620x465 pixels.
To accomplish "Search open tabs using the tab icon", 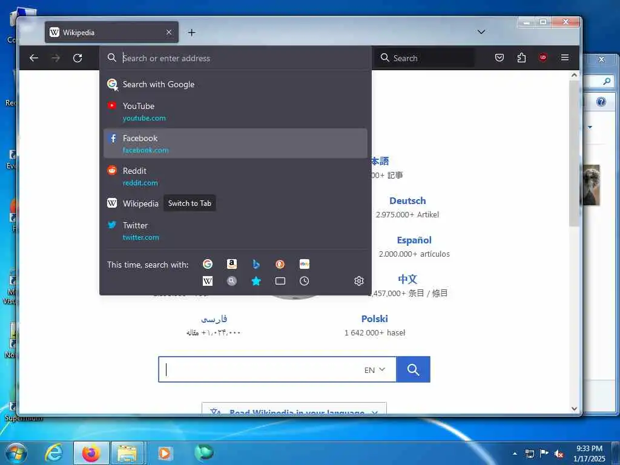I will pyautogui.click(x=280, y=281).
